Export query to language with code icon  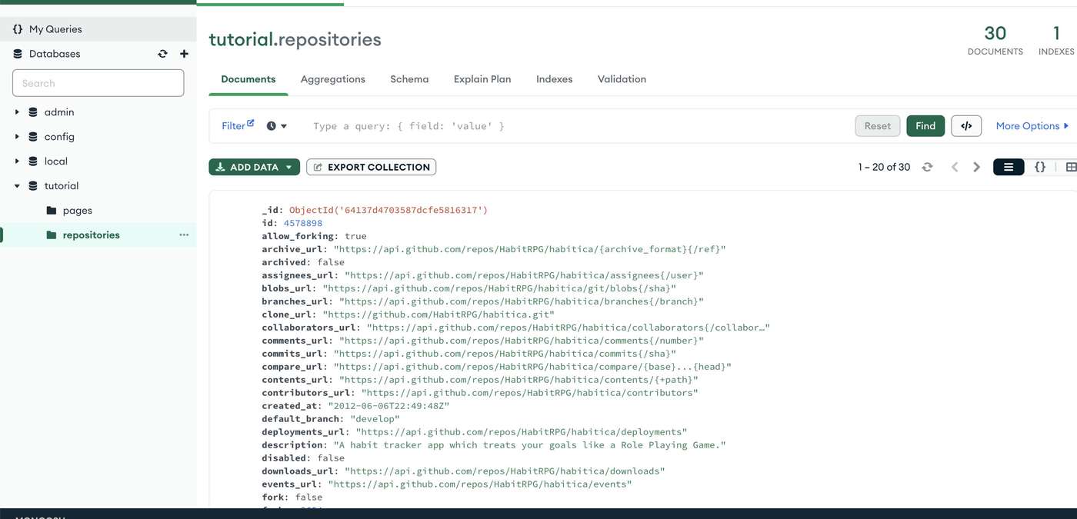[966, 125]
